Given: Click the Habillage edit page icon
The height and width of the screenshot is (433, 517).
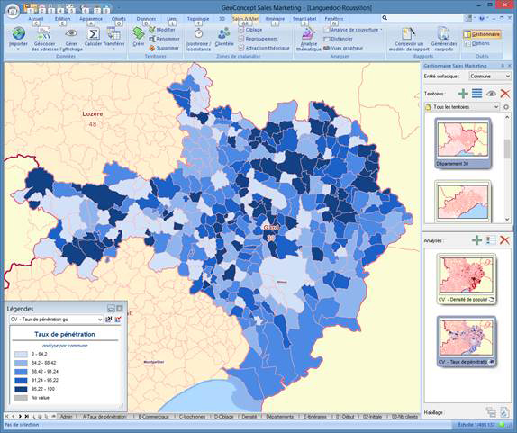Looking at the screenshot, I should [504, 412].
